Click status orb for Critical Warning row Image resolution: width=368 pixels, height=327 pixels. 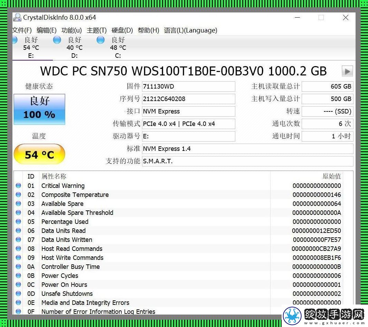pos(18,185)
